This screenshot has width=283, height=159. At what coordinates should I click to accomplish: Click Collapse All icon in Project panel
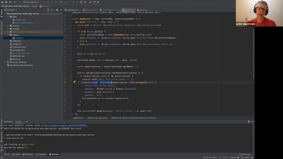pyautogui.click(x=52, y=10)
